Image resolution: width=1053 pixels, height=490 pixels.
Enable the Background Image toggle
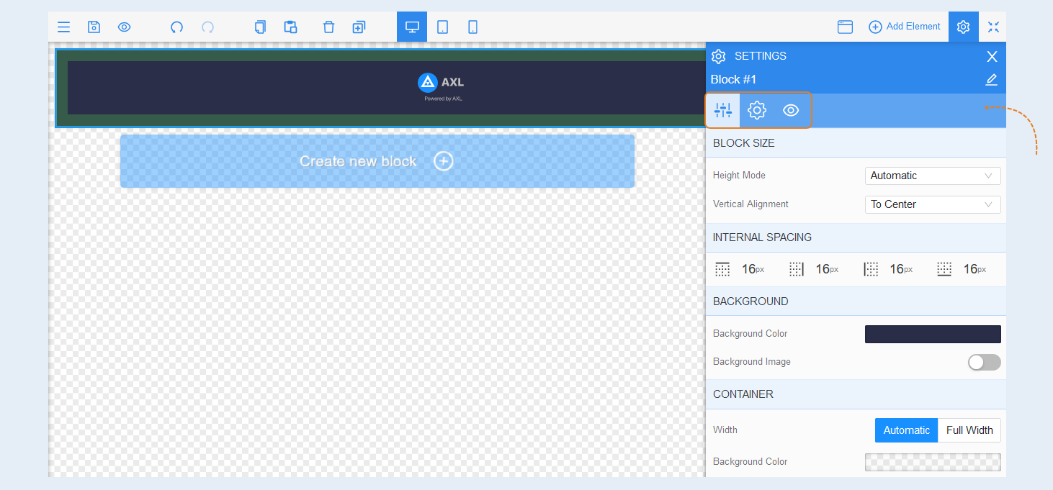pyautogui.click(x=984, y=363)
